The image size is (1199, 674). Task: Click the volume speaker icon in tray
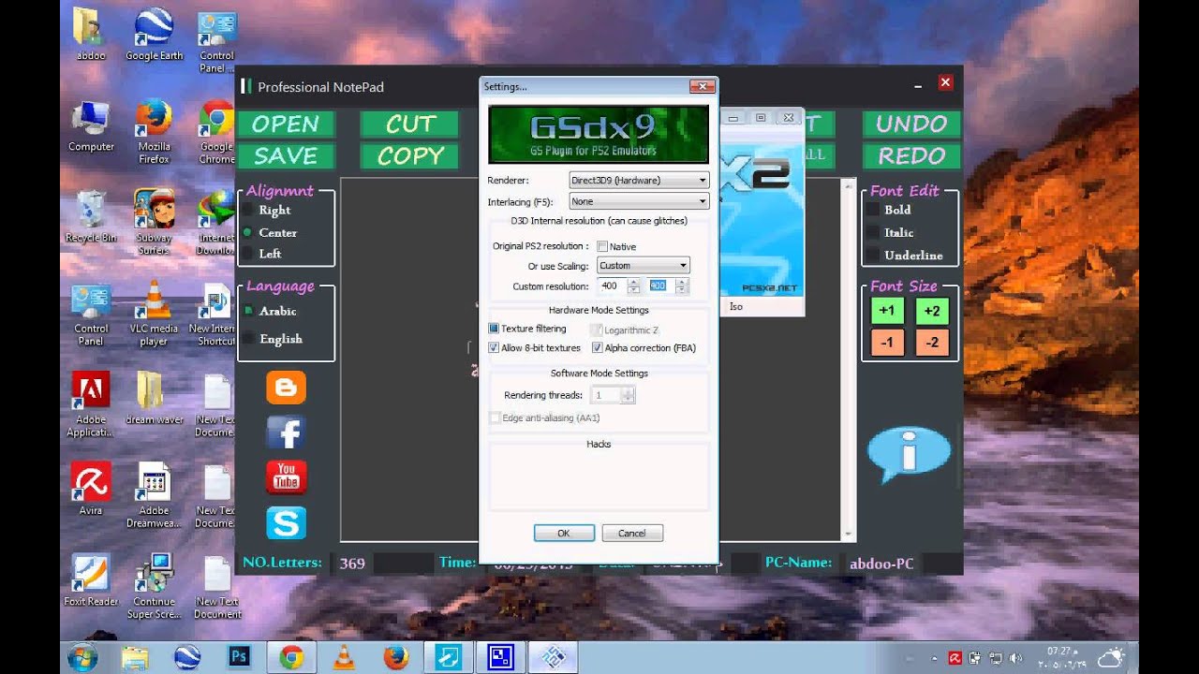1014,657
